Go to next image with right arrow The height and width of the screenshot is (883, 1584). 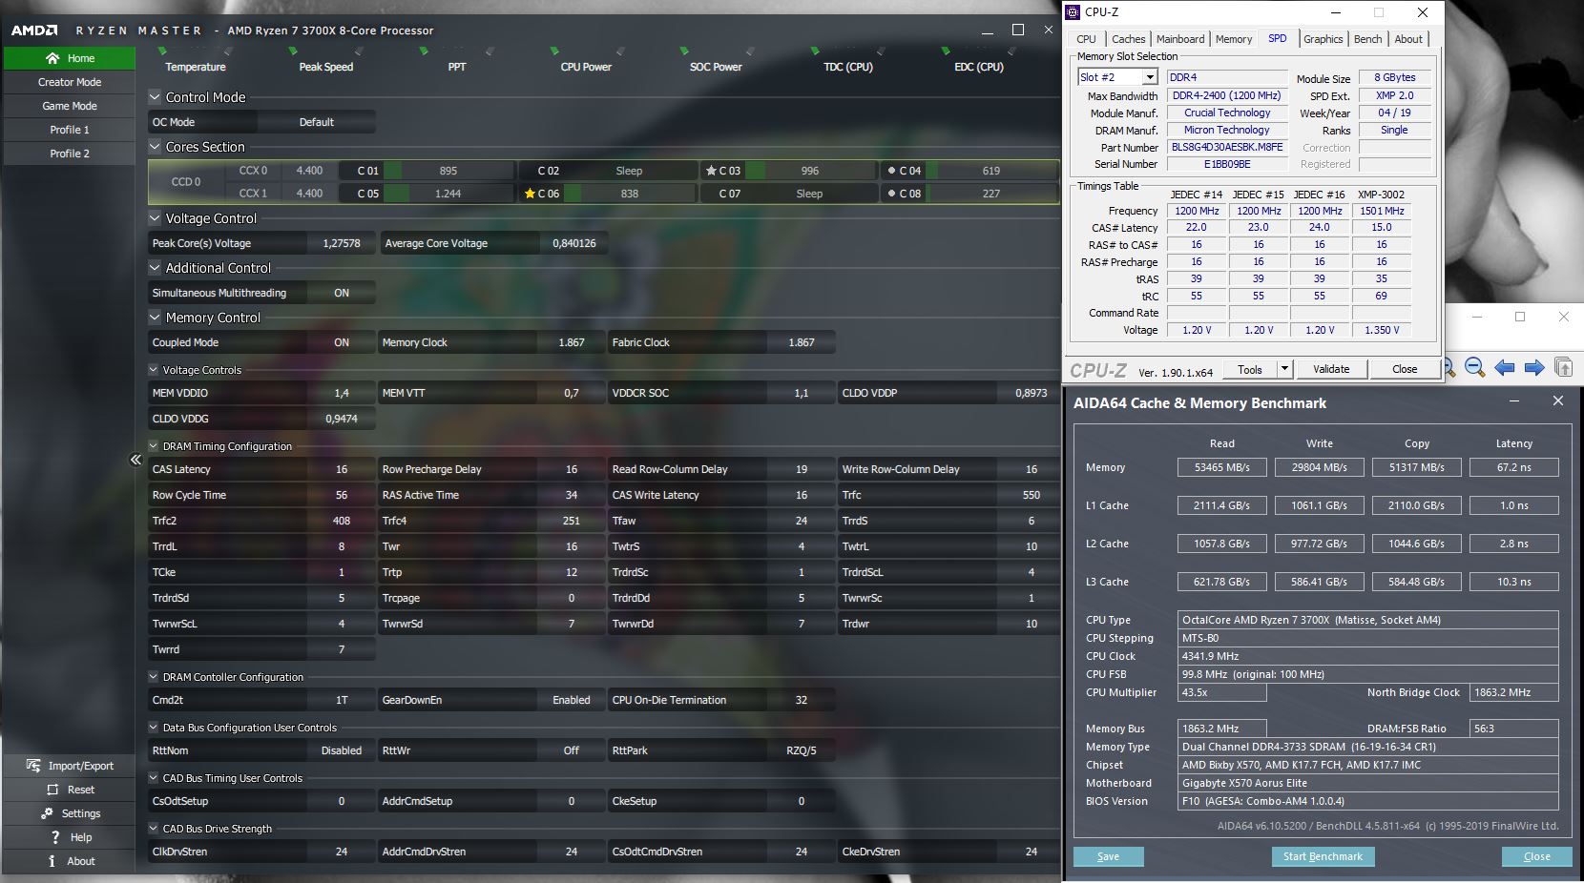[x=1534, y=367]
